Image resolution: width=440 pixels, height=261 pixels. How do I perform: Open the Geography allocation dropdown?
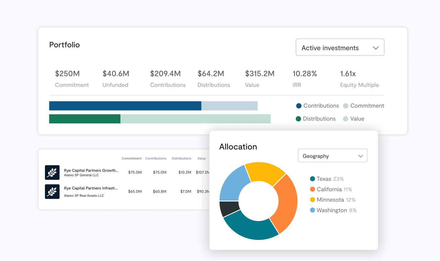pyautogui.click(x=332, y=156)
